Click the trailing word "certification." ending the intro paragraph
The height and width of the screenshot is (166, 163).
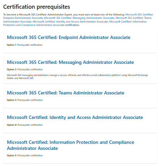(72, 25)
